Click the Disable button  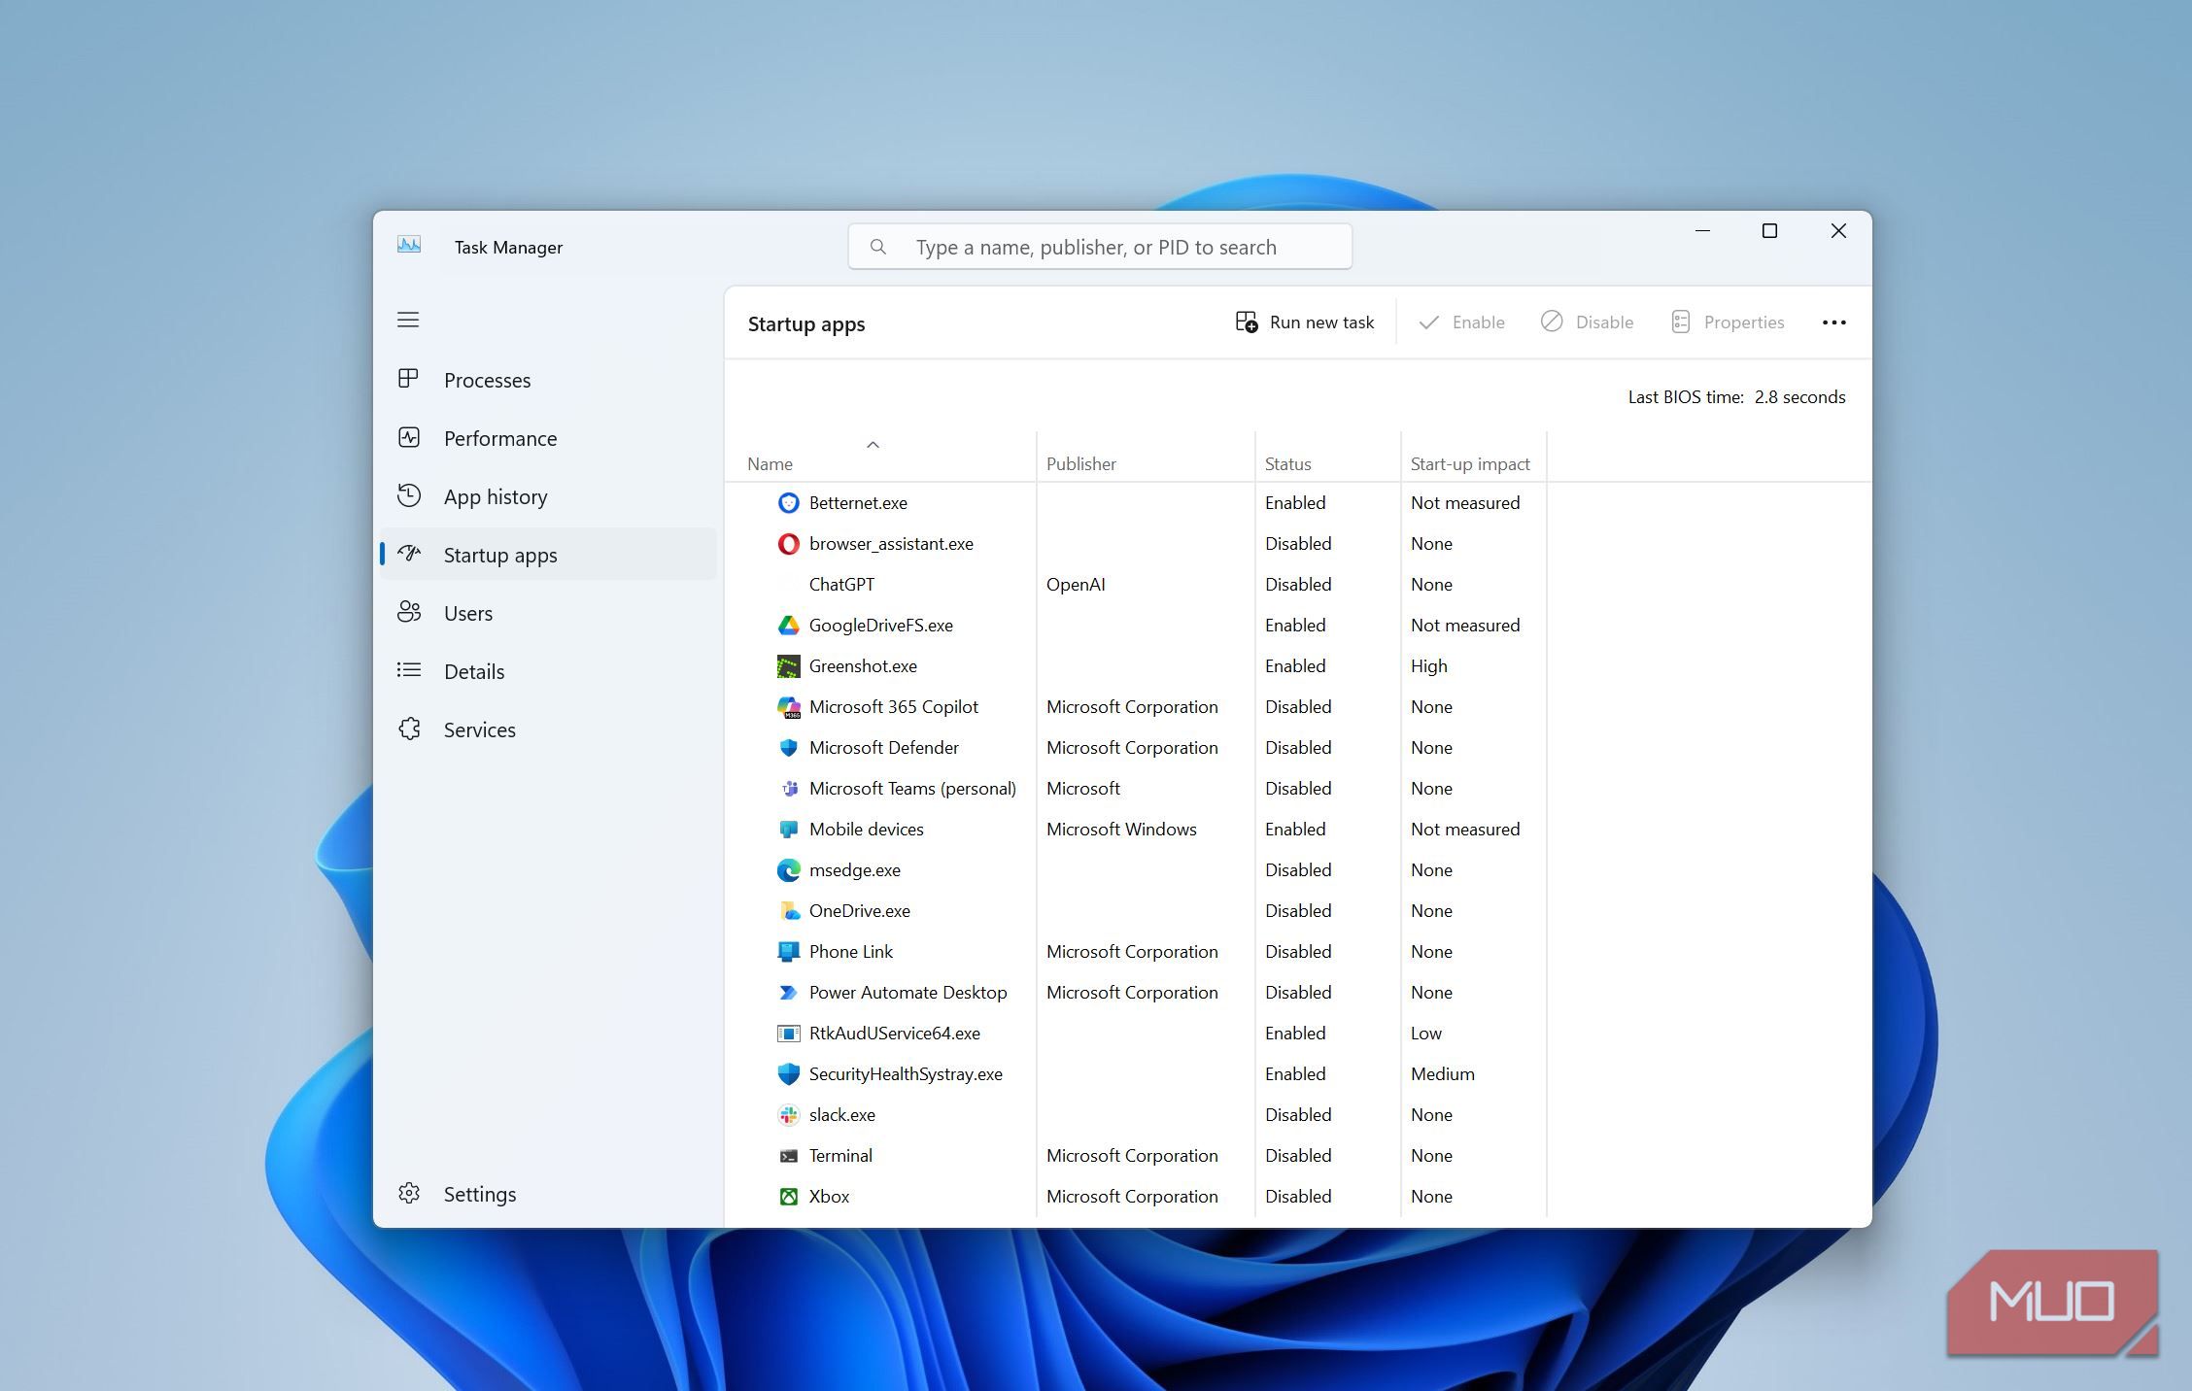[1588, 322]
